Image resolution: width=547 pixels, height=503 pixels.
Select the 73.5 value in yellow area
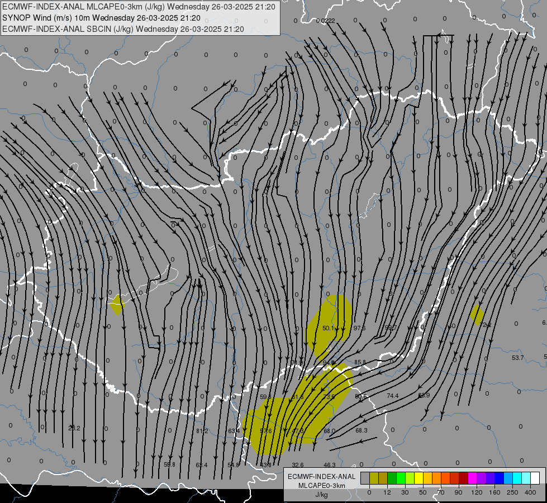coord(329,397)
